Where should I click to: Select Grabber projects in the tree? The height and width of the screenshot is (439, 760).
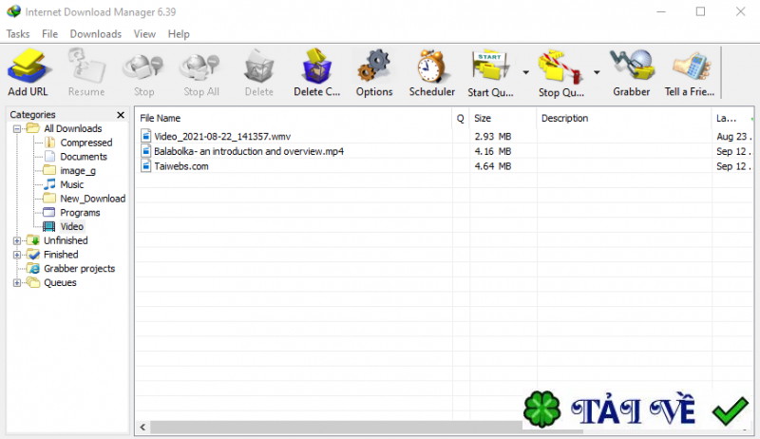[x=79, y=269]
